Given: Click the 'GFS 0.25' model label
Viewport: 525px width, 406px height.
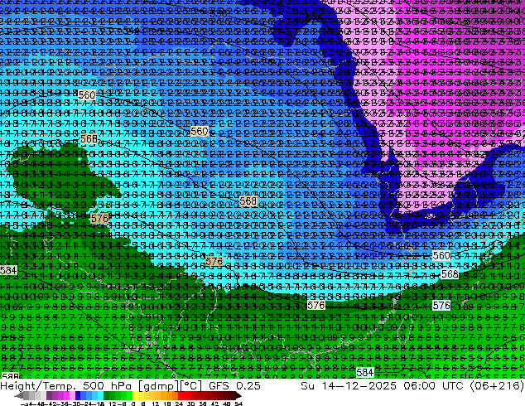Looking at the screenshot, I should point(234,385).
